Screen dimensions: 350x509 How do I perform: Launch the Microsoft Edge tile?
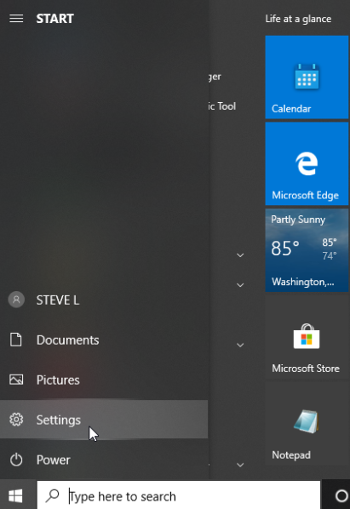[307, 164]
